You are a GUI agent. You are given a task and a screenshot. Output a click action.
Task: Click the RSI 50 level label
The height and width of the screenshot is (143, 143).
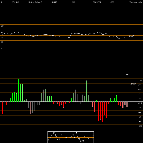(x=2, y=37)
